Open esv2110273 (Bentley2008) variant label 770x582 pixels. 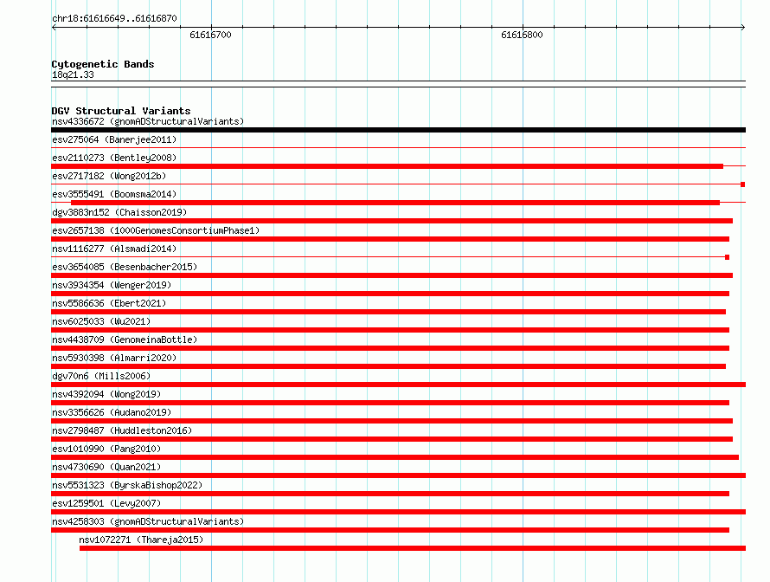tap(114, 158)
